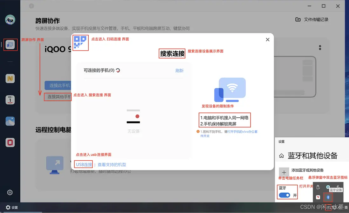
Task: Click the 连接其他手机 button
Action: point(58,97)
